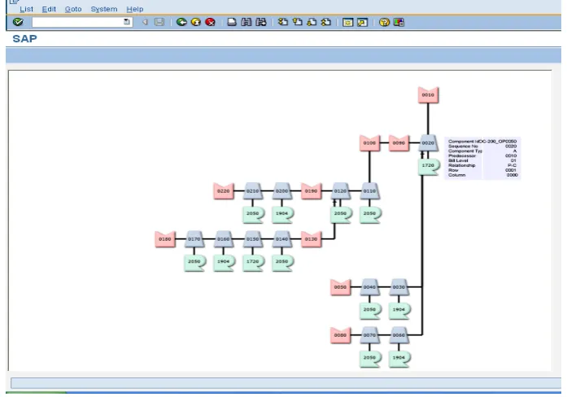Select the blue node 0170
The image size is (567, 397).
click(x=194, y=239)
